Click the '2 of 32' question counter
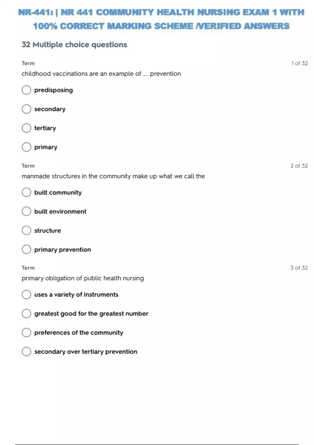 299,166
